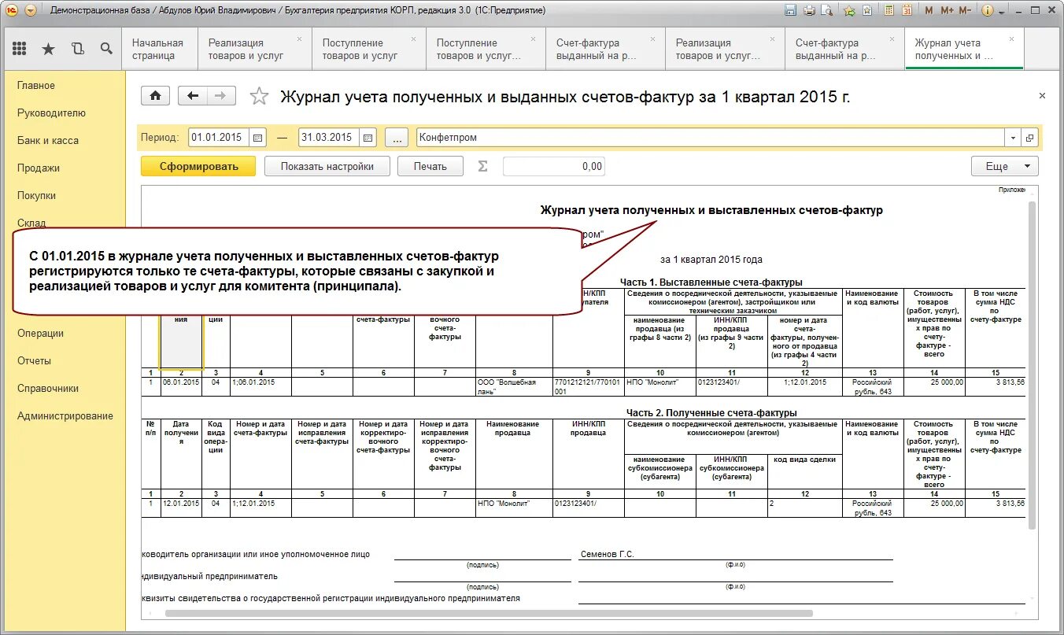Open the calendar icon in title bar
Viewport: 1064px width, 635px height.
[x=907, y=10]
